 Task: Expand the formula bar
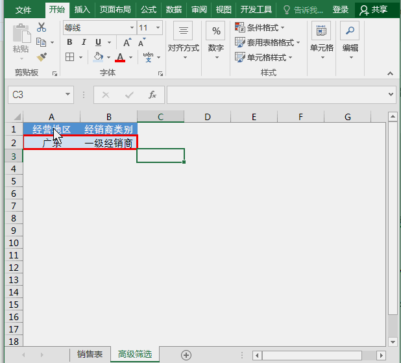[x=391, y=94]
